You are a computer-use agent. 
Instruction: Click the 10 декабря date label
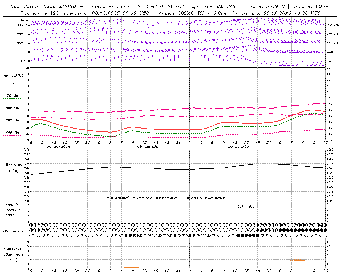click(239, 147)
